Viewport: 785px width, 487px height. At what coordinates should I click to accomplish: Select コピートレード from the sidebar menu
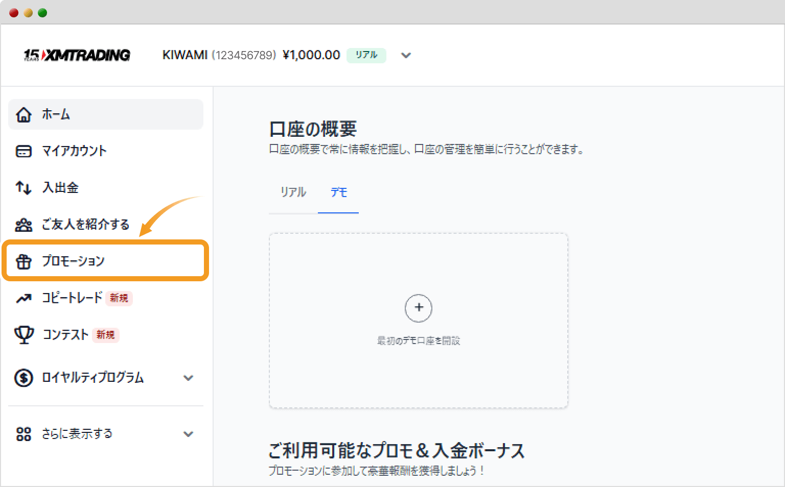point(72,298)
